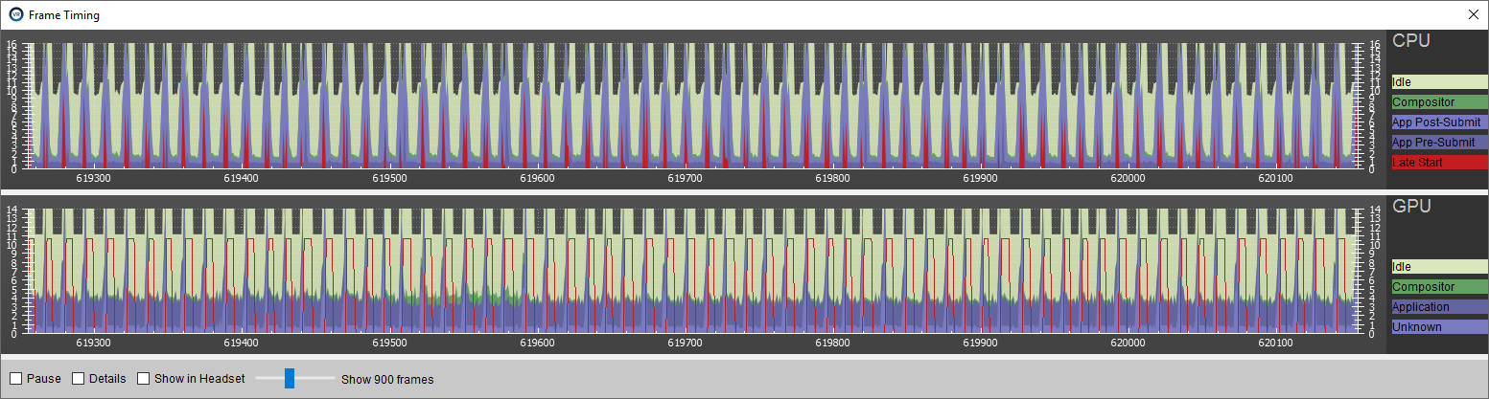Click frame 619800 label on GPU graph
The height and width of the screenshot is (399, 1489).
(832, 343)
